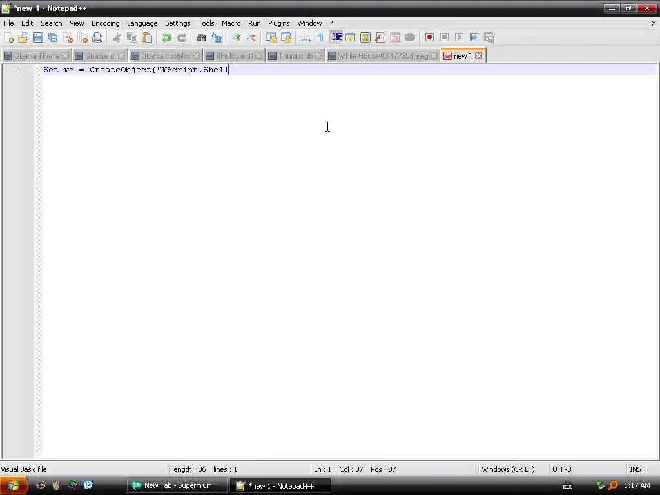The image size is (660, 495).
Task: Close the new 1 tab
Action: [479, 56]
